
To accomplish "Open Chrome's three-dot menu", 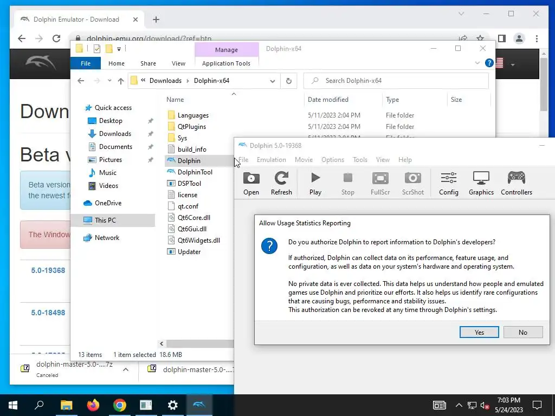I will [537, 38].
